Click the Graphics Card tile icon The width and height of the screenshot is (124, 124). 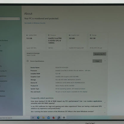point(69,35)
